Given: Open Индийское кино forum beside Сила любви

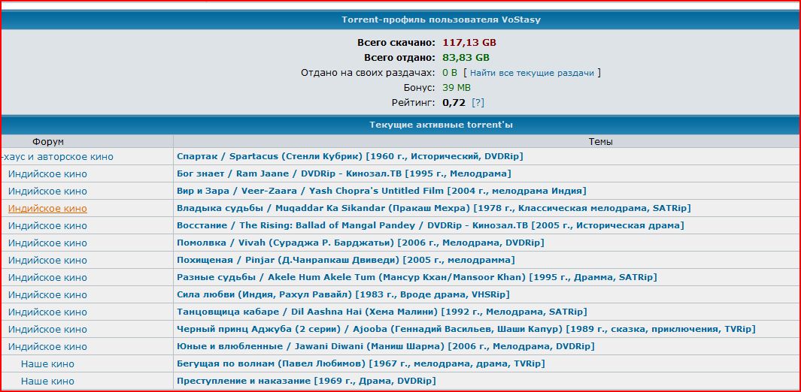Looking at the screenshot, I should [47, 295].
